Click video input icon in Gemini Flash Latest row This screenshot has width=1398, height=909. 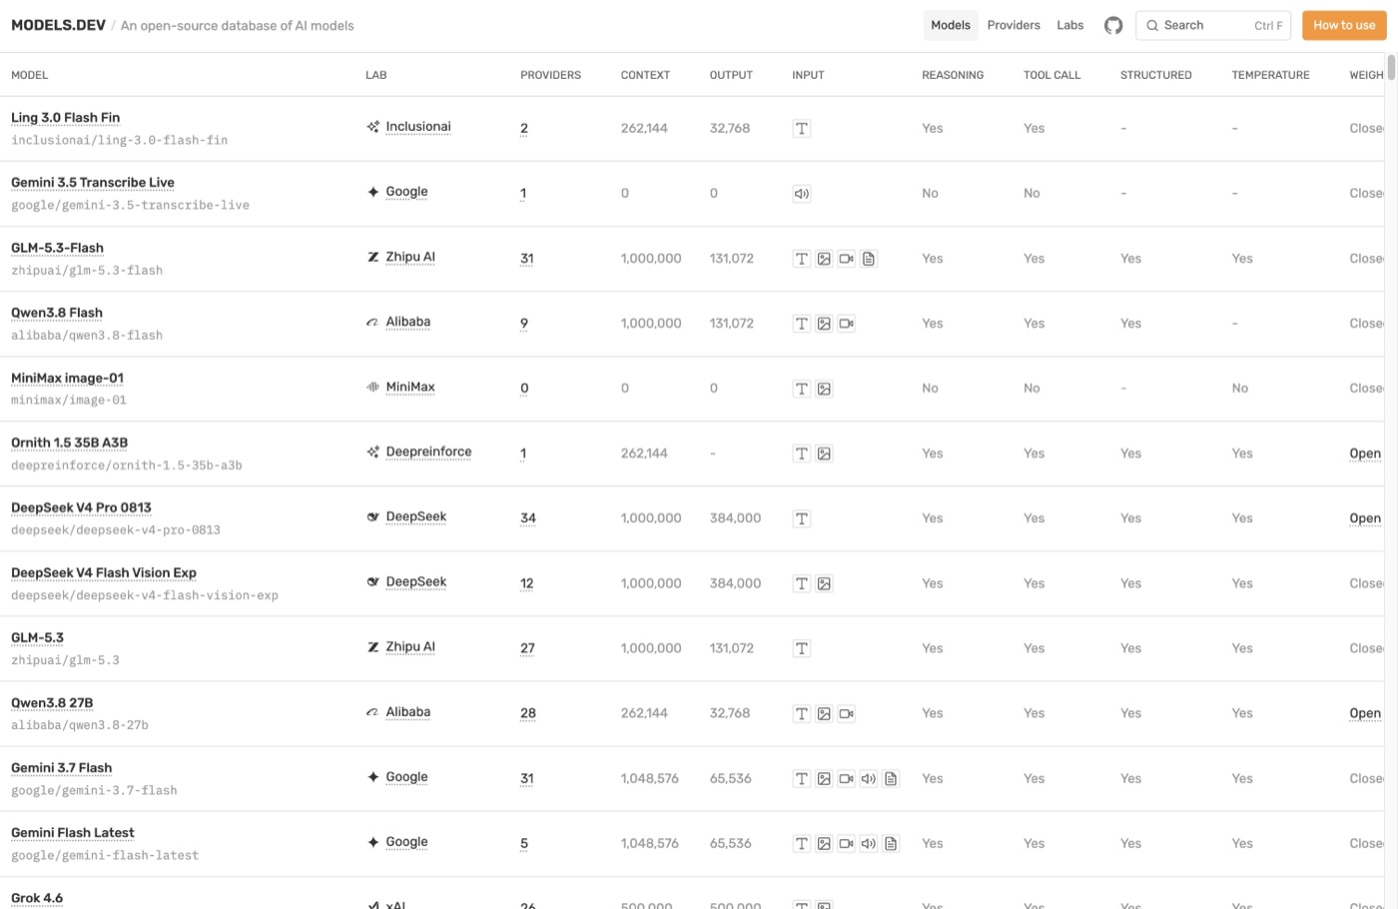pyautogui.click(x=847, y=843)
